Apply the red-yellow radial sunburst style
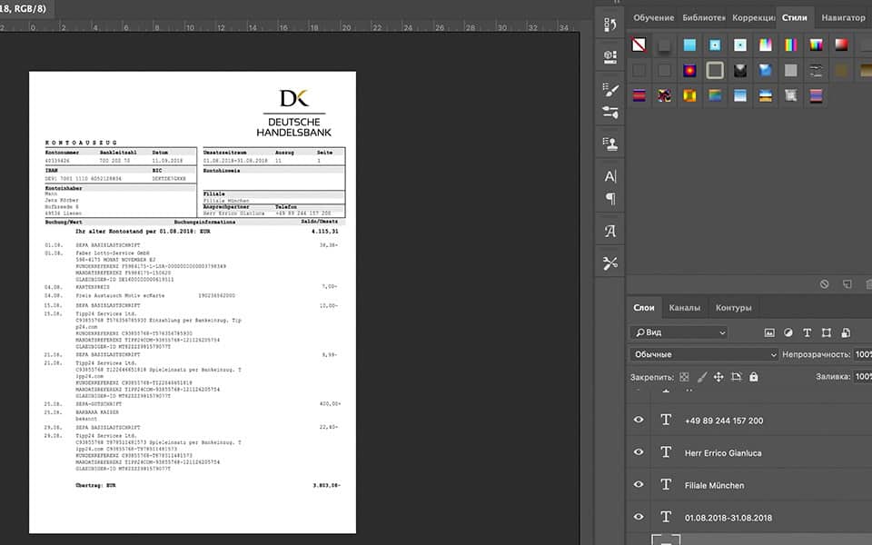Screen dimensions: 872x545 point(689,70)
